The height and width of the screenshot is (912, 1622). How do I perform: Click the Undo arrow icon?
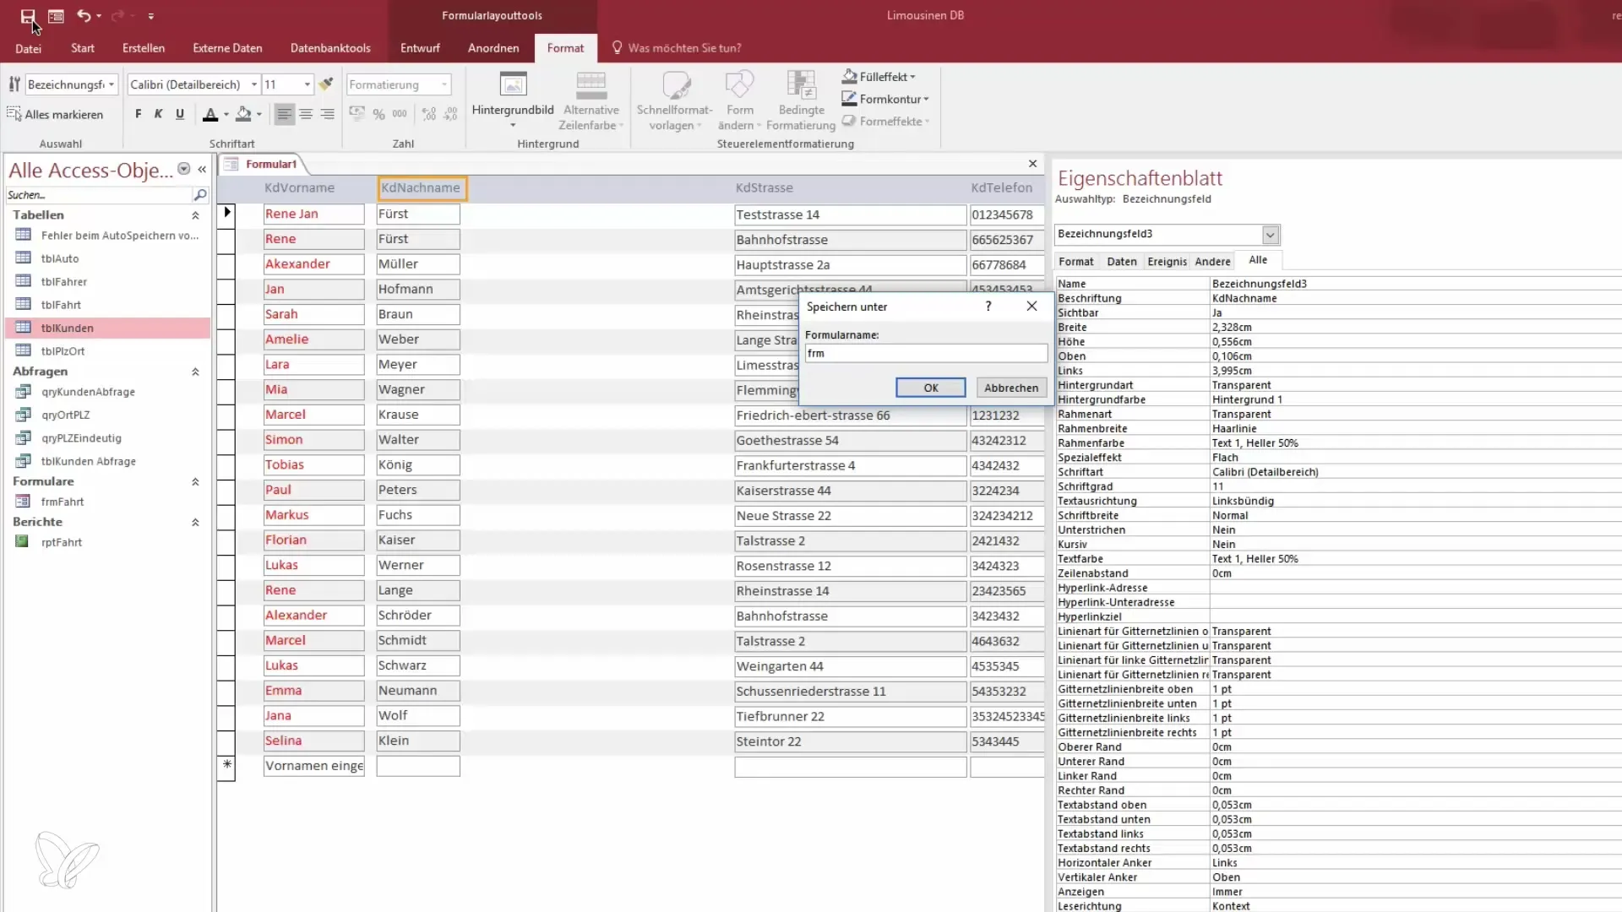pos(83,16)
